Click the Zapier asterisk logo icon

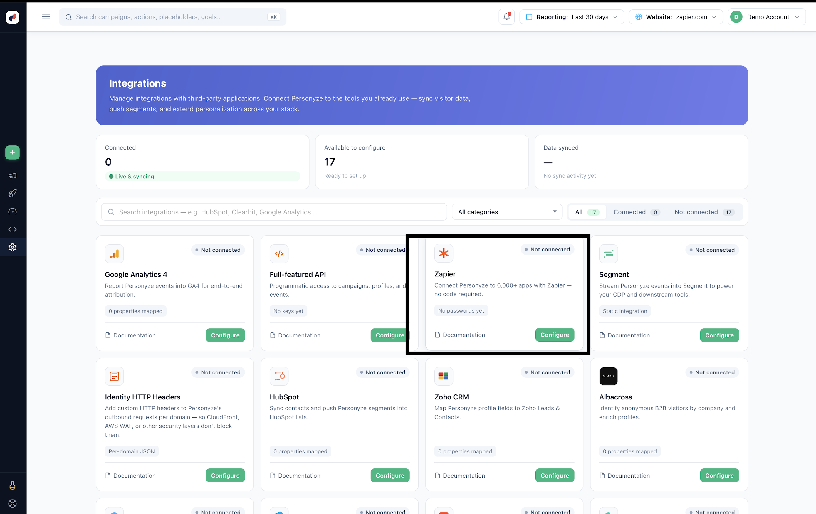[x=444, y=253]
